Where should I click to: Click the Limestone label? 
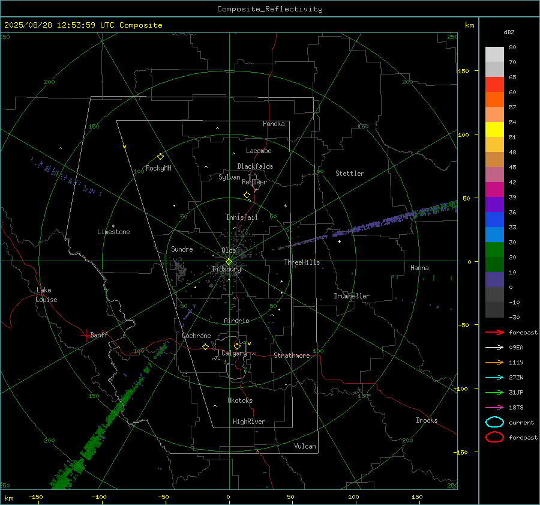pyautogui.click(x=113, y=232)
